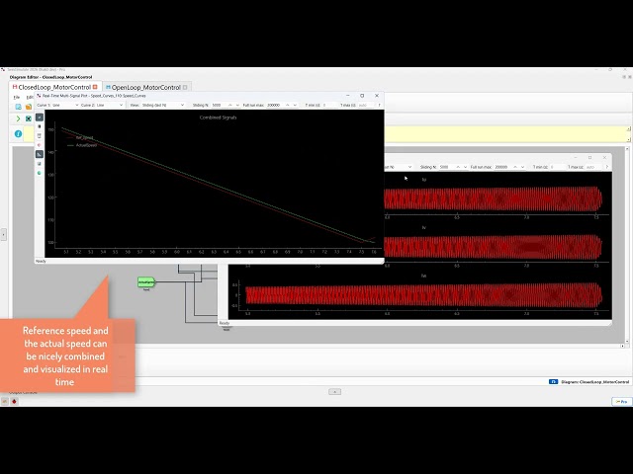
Task: Select the highlighted axis plot side-tool icon
Action: coord(40,154)
